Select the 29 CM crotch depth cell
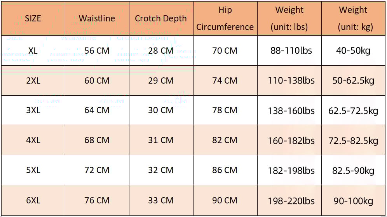387x217 pixels. point(161,80)
